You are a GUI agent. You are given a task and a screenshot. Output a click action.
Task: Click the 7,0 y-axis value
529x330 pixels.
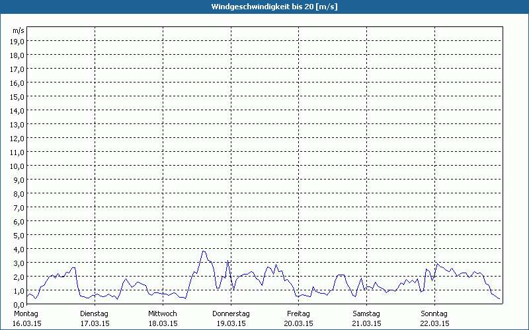click(19, 208)
